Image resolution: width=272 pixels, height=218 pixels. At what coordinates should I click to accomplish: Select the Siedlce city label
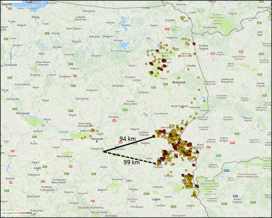[145, 143]
